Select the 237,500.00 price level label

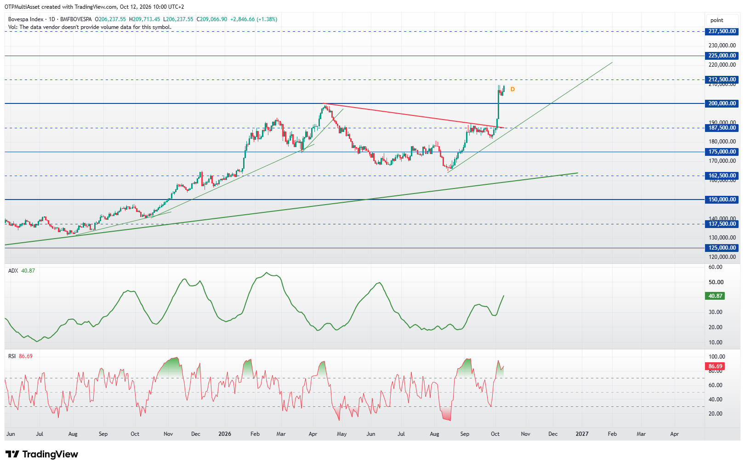(x=722, y=31)
